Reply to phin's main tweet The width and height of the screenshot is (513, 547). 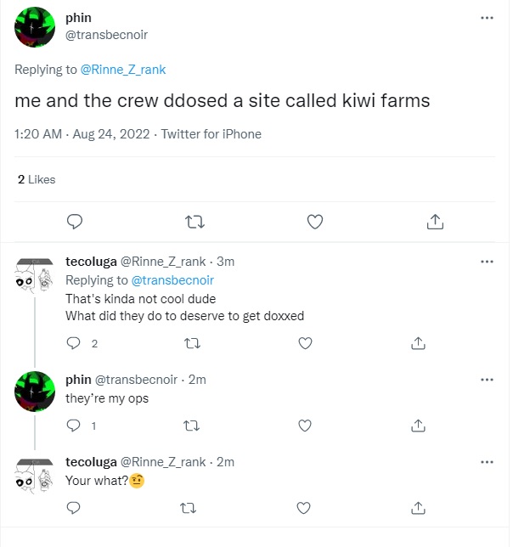pyautogui.click(x=75, y=222)
